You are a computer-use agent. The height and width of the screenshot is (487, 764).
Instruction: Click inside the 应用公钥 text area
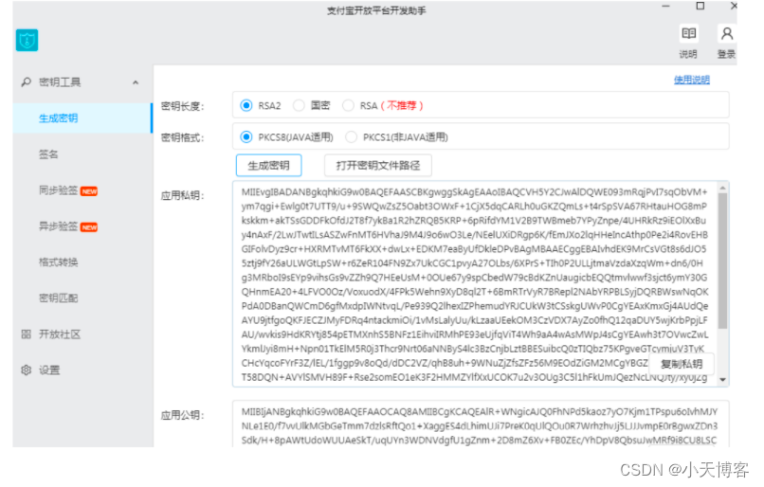click(481, 424)
